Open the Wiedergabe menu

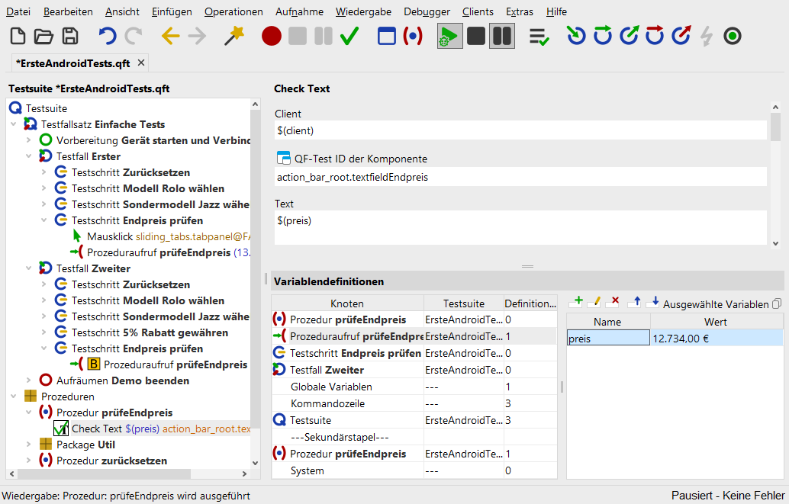click(362, 11)
